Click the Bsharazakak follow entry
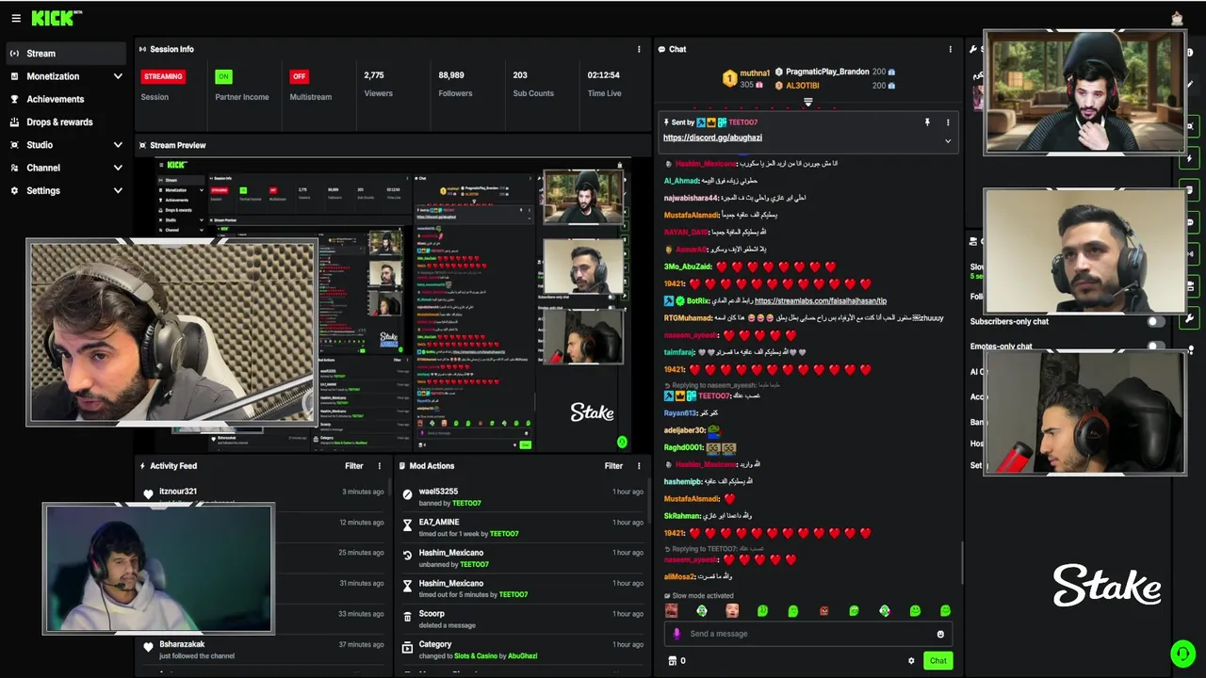 click(263, 650)
